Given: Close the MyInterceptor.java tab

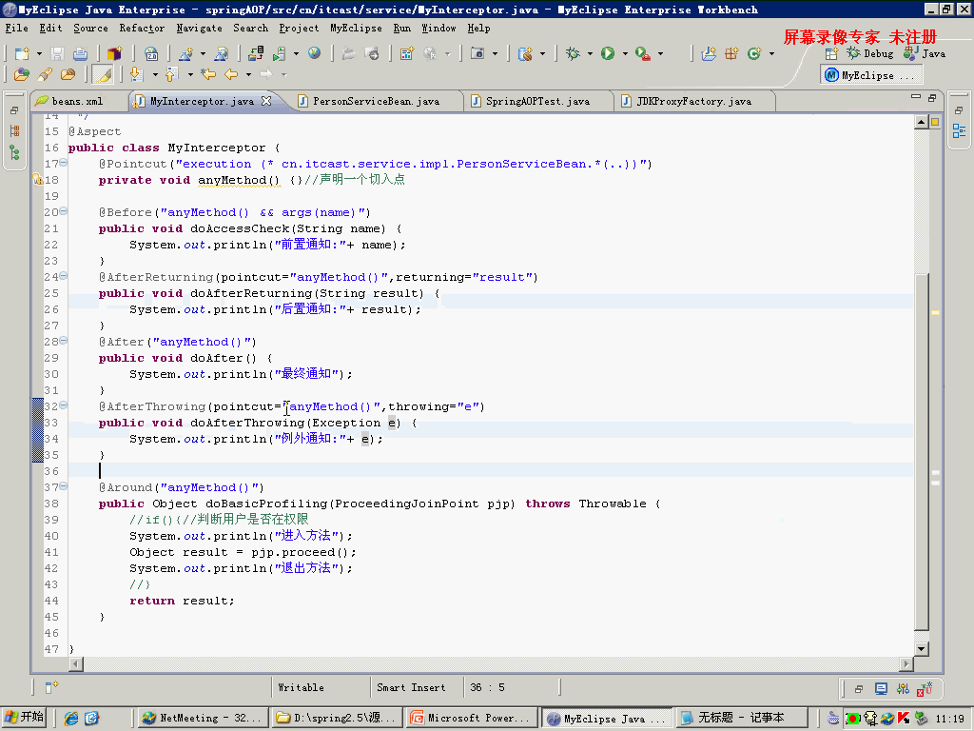Looking at the screenshot, I should (266, 100).
